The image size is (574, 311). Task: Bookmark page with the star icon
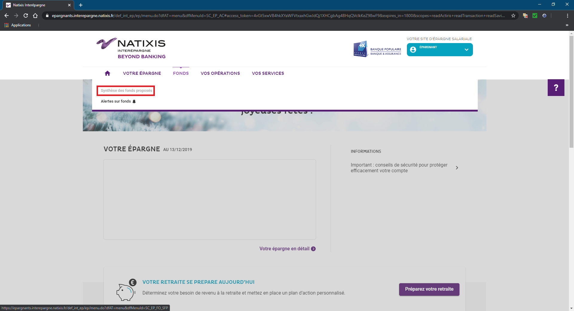click(513, 16)
